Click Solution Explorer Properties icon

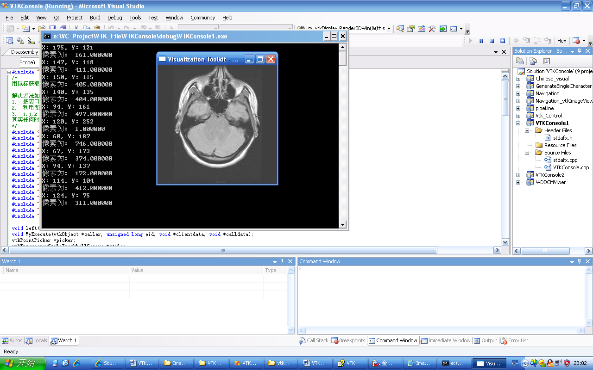click(520, 61)
